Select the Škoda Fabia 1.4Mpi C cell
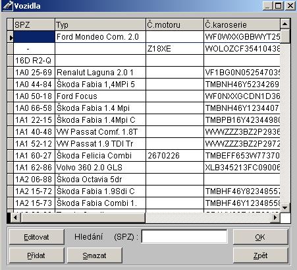 coord(100,120)
